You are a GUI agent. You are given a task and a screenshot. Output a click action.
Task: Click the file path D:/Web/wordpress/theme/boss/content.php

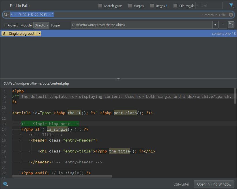36,83
